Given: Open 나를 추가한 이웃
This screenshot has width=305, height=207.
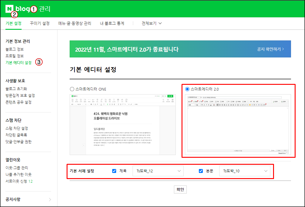Looking at the screenshot, I should click(19, 174).
